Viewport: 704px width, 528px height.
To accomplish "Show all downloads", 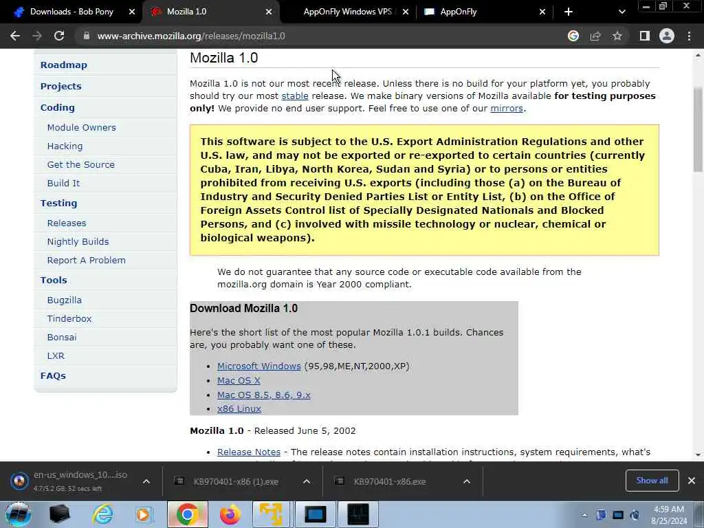I will (x=652, y=481).
